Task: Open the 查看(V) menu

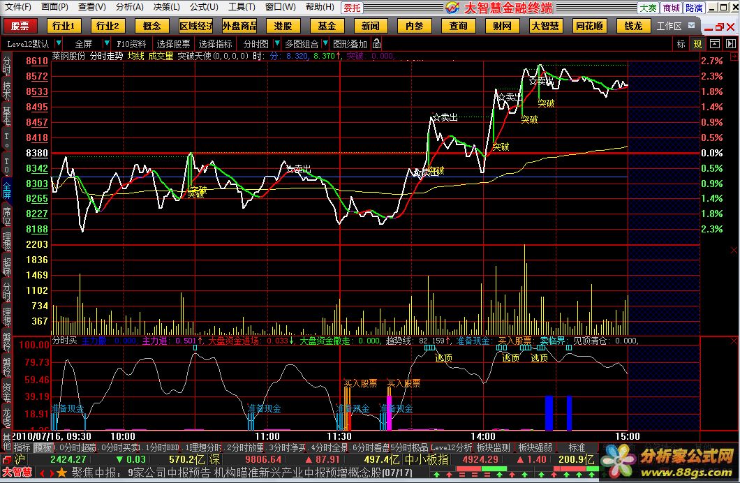Action: click(92, 7)
